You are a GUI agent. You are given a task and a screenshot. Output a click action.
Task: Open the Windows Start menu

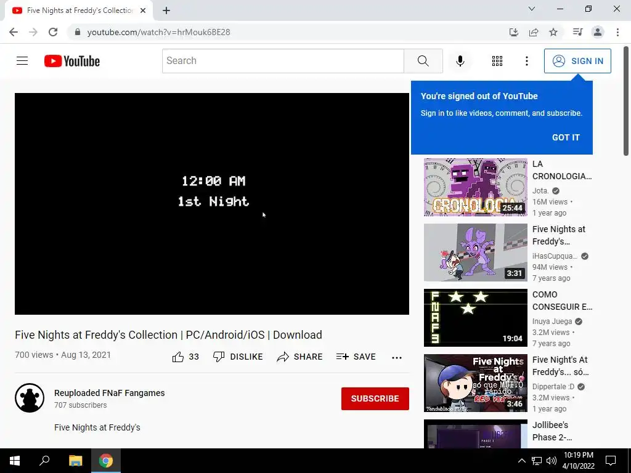coord(15,461)
